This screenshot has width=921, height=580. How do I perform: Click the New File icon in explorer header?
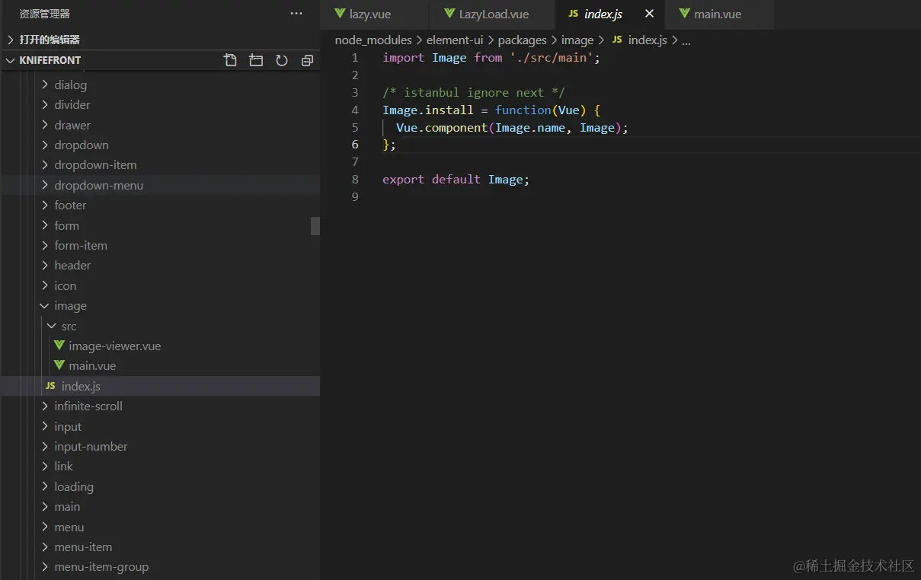coord(230,60)
